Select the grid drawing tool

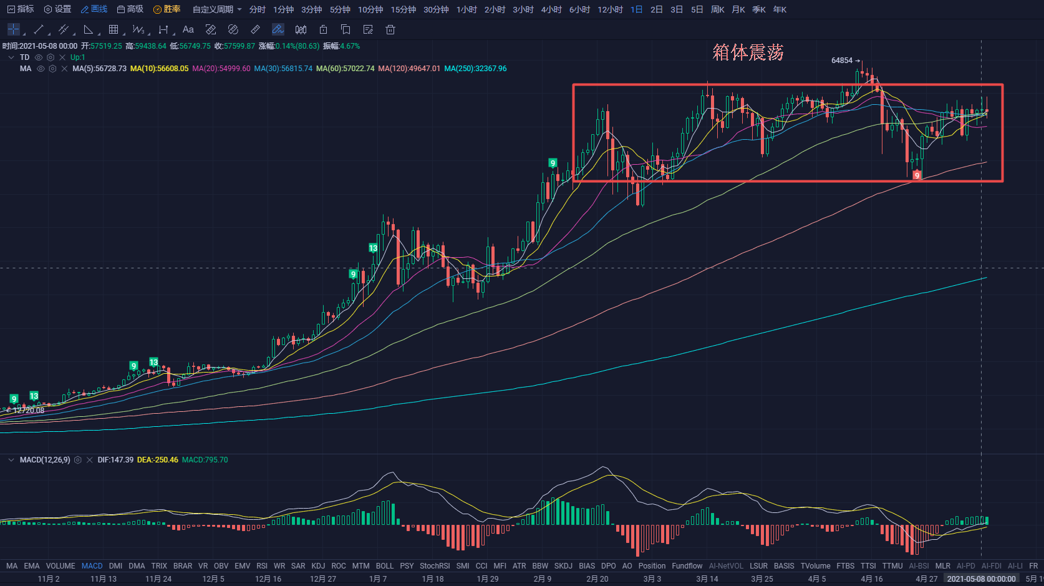114,29
